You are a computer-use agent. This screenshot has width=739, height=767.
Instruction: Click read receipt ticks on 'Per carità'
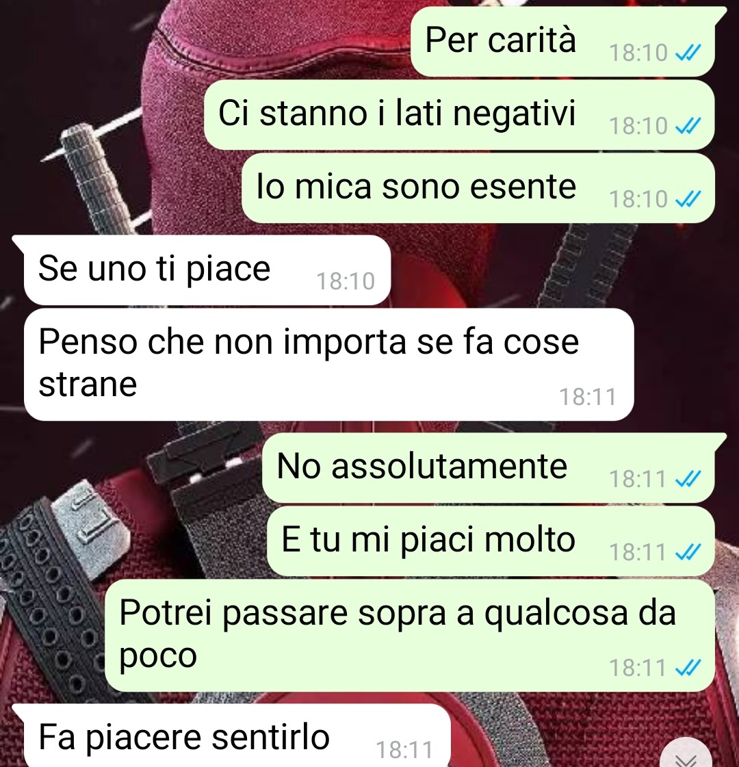688,52
